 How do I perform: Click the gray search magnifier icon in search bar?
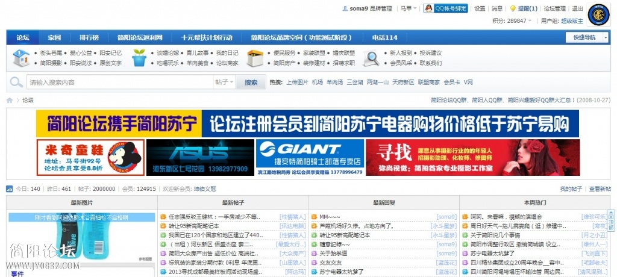coord(16,82)
